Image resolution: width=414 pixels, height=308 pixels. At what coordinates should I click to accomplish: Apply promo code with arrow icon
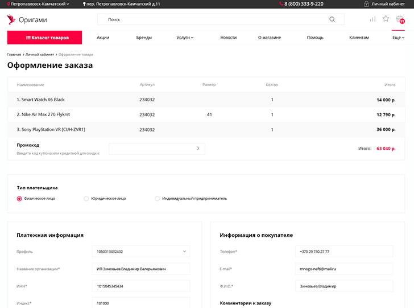click(198, 149)
